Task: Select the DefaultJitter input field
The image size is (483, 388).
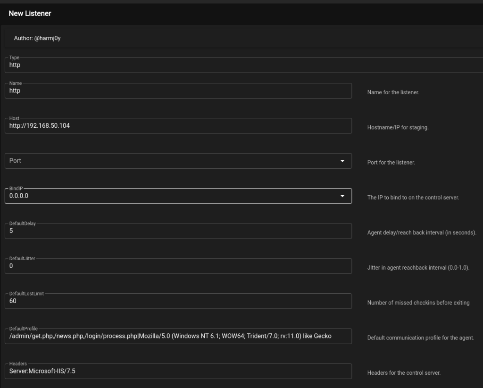Action: [178, 266]
